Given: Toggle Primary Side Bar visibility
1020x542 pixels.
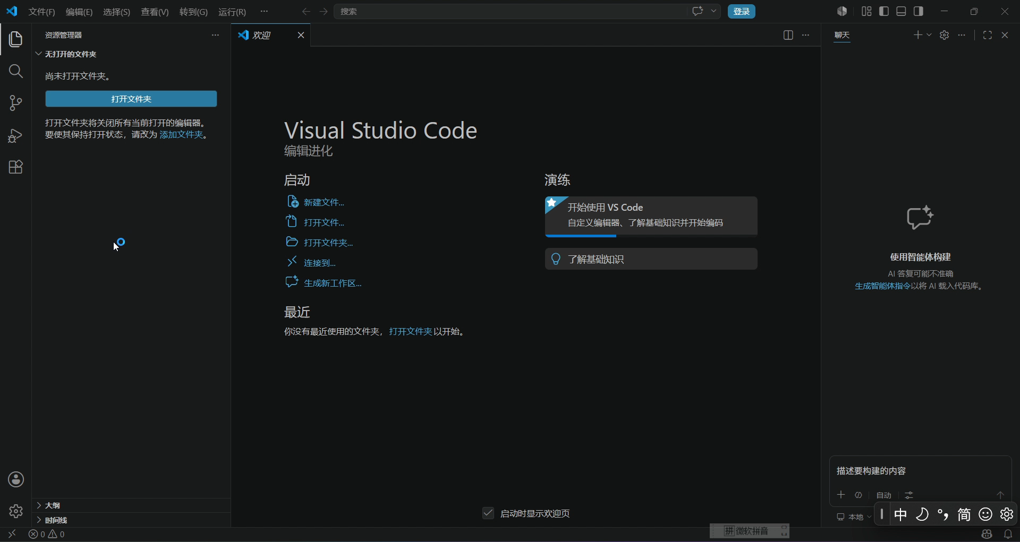Looking at the screenshot, I should click(884, 11).
